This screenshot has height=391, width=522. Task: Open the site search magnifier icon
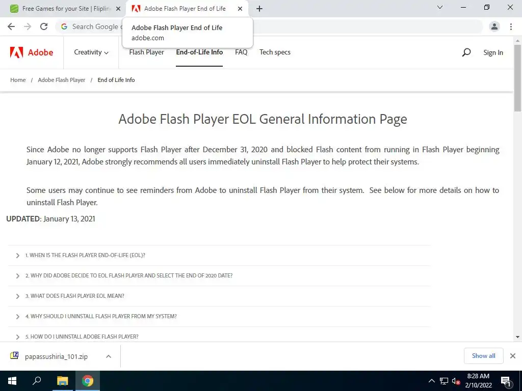coord(466,52)
